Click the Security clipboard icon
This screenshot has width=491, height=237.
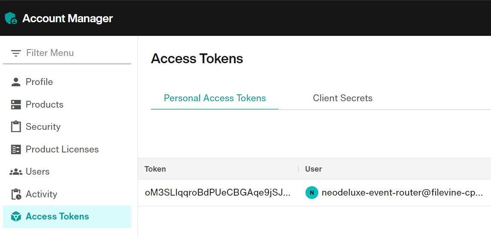click(x=16, y=126)
